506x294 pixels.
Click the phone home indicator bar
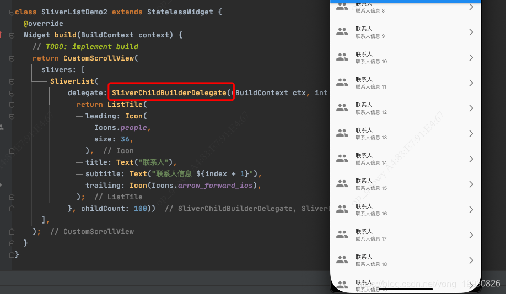click(x=406, y=289)
